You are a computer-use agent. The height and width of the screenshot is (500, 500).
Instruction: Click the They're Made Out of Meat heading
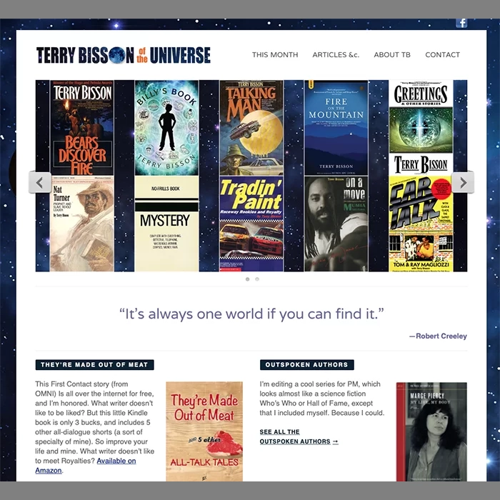click(x=94, y=365)
